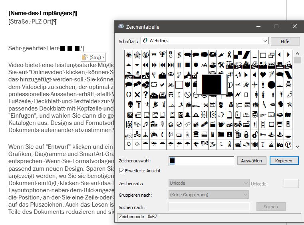Pick the spider web symbol
This screenshot has width=304, height=225.
pos(137,55)
